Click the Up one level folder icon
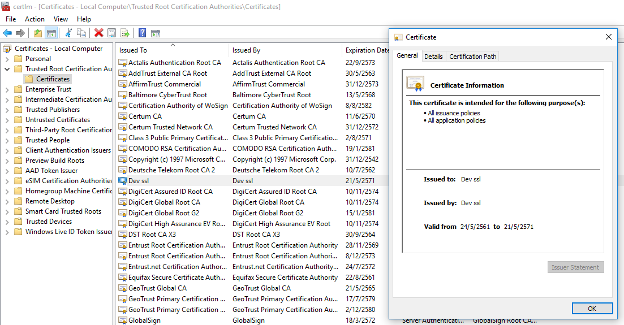This screenshot has height=325, width=624. click(x=38, y=33)
